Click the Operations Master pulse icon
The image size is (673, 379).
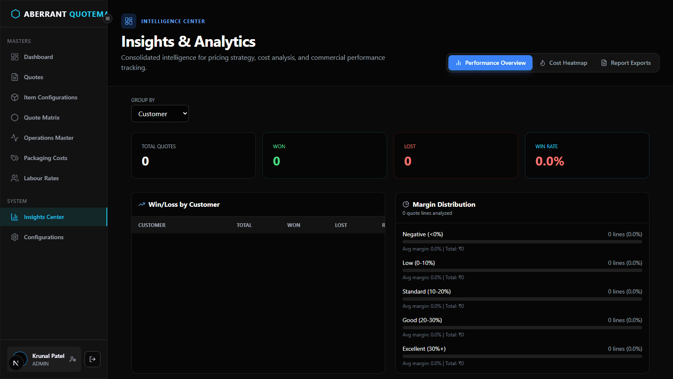tap(15, 138)
